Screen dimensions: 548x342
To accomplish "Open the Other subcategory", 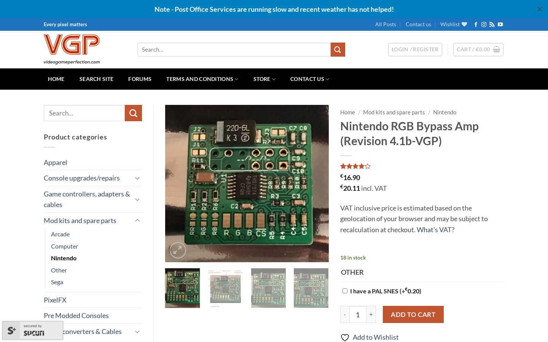I will pyautogui.click(x=59, y=270).
